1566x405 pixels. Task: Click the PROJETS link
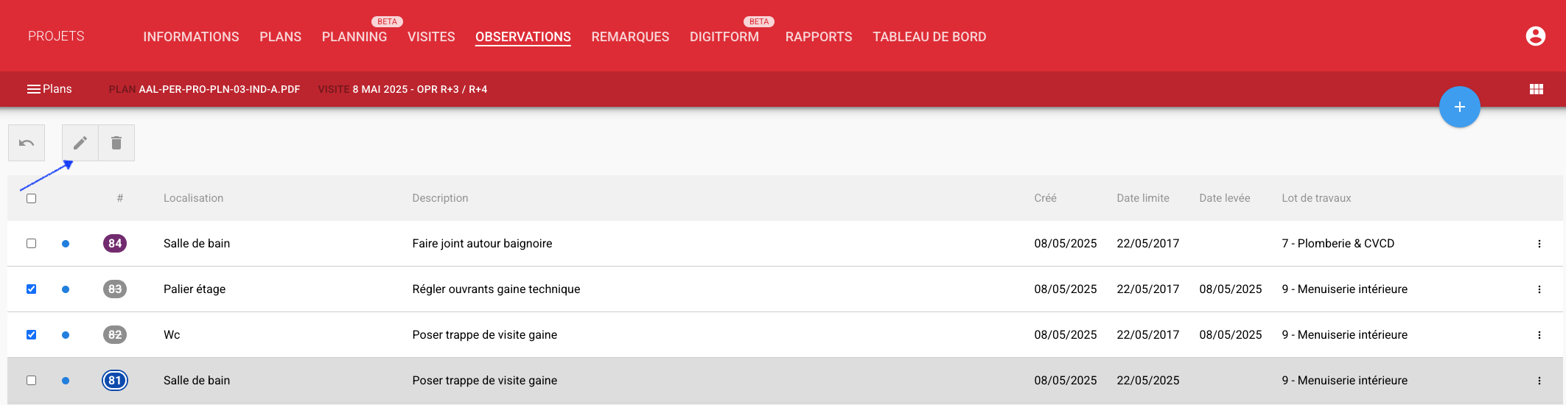tap(56, 36)
